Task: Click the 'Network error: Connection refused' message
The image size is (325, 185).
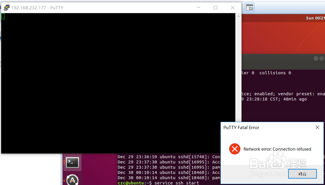Action: [x=277, y=149]
